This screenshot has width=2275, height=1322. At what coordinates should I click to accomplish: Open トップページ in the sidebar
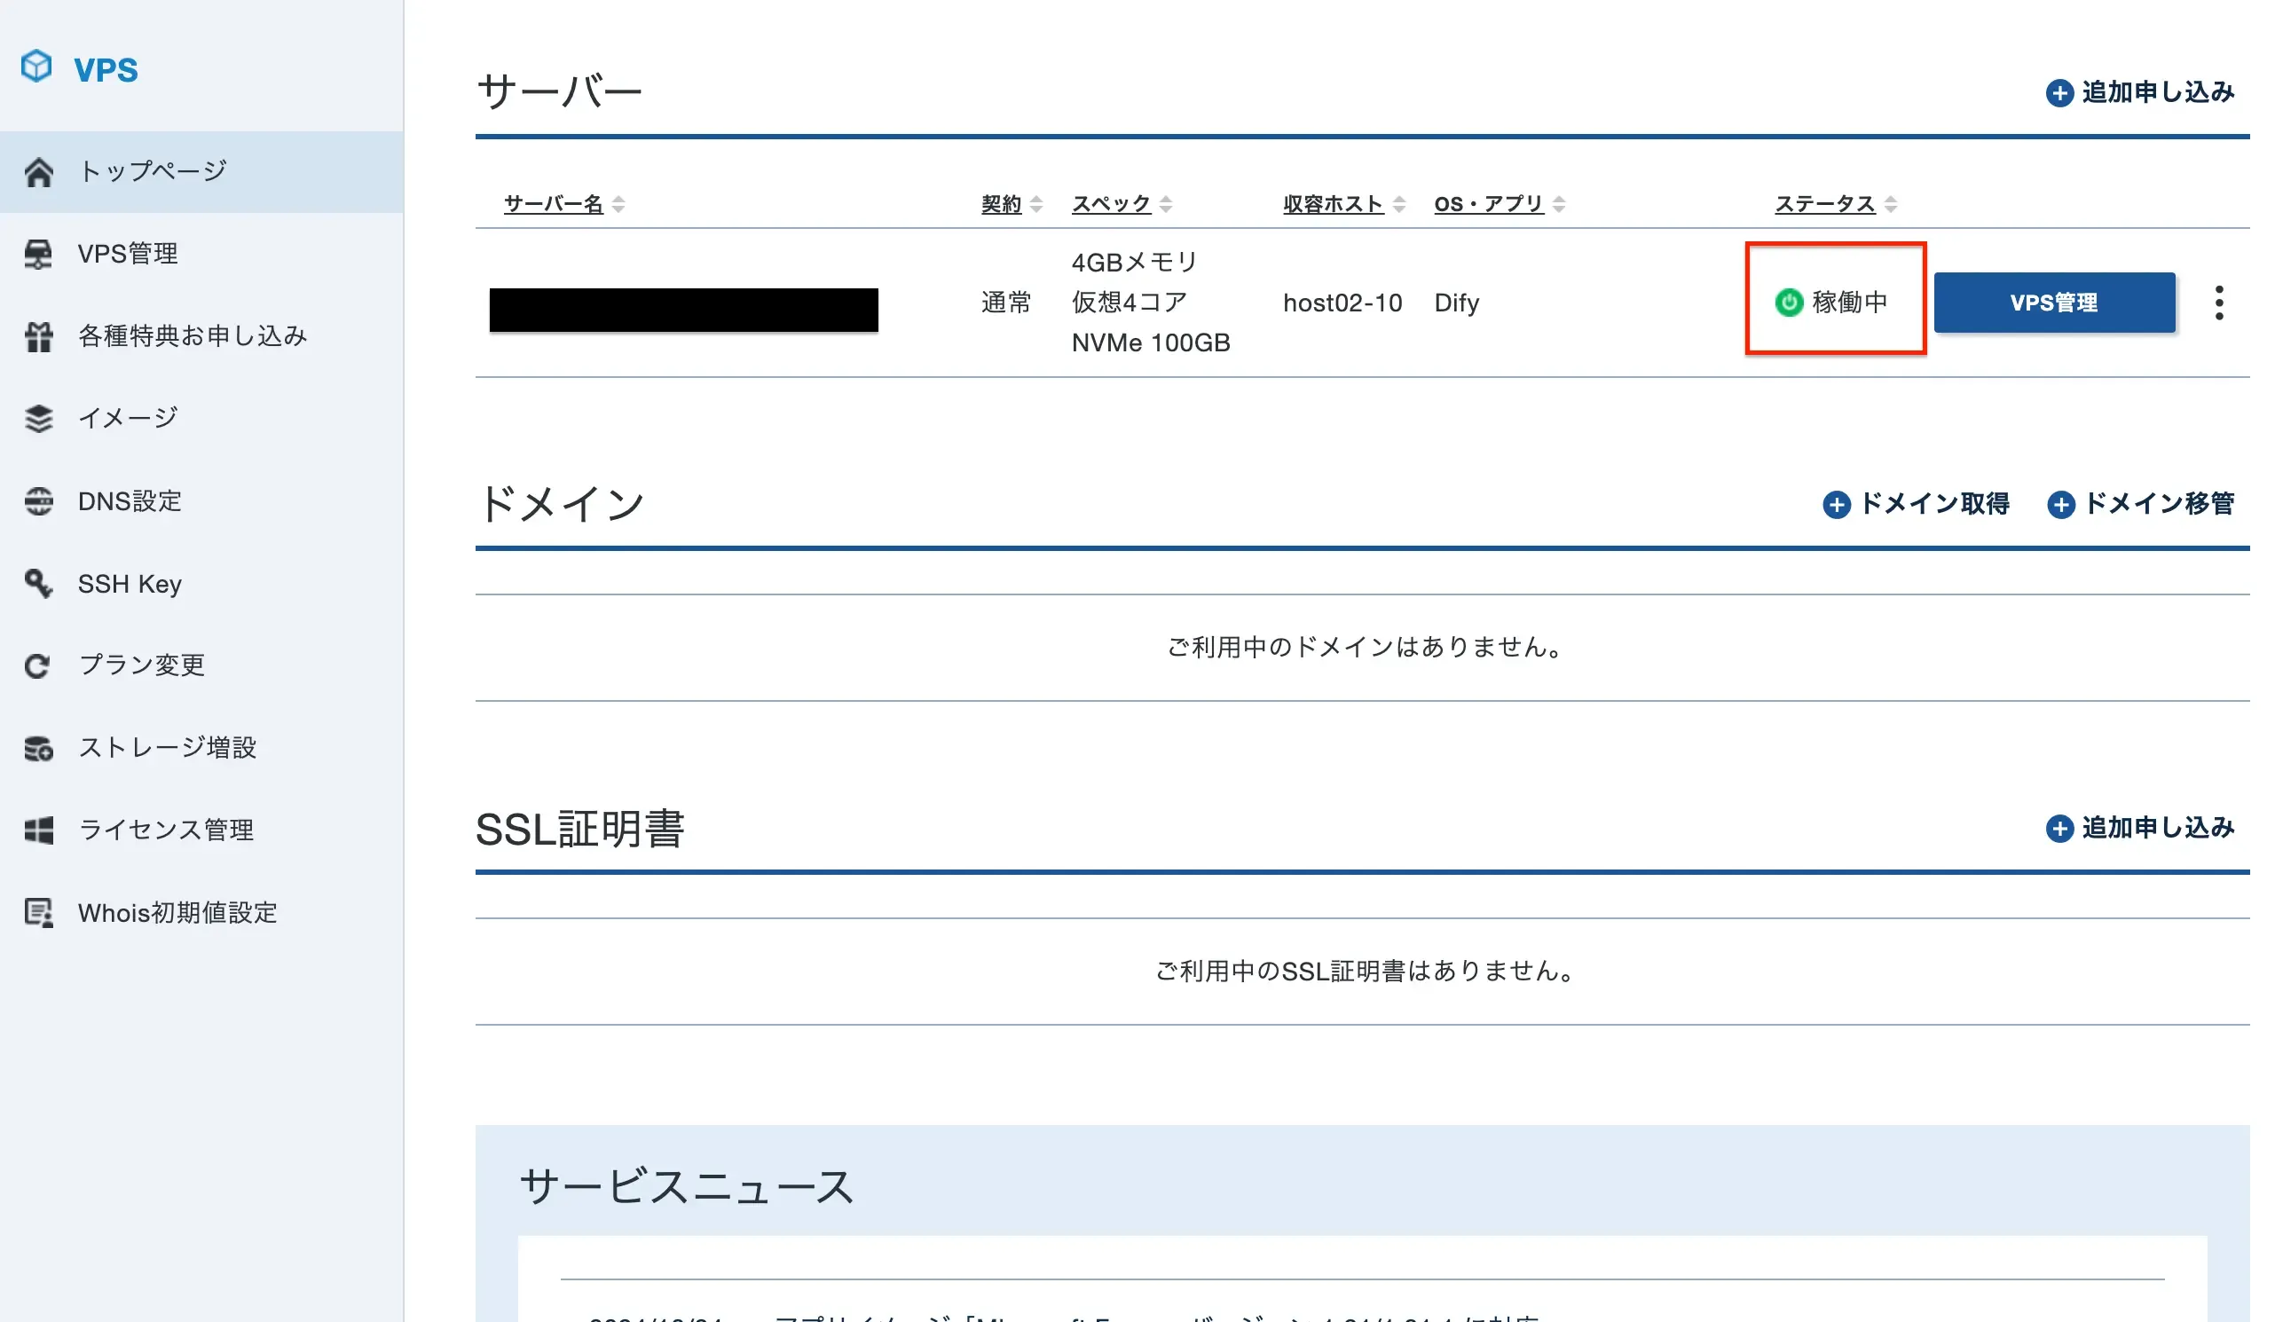click(x=201, y=171)
